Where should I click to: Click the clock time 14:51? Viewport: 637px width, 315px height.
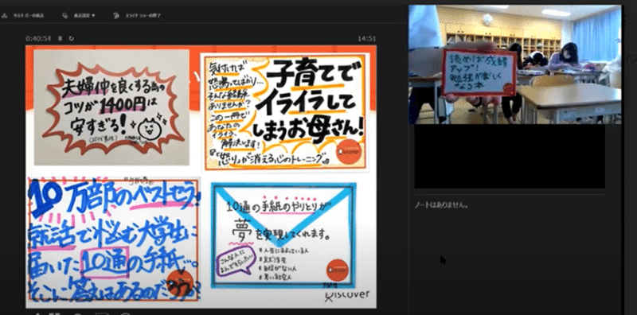[x=367, y=39]
